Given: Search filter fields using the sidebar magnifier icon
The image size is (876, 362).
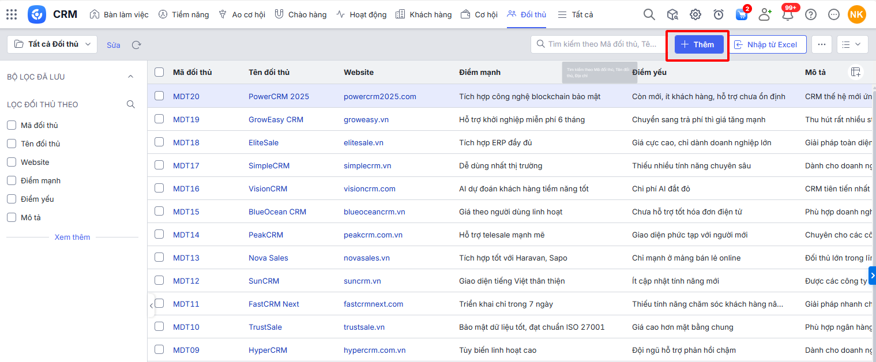Looking at the screenshot, I should point(131,104).
